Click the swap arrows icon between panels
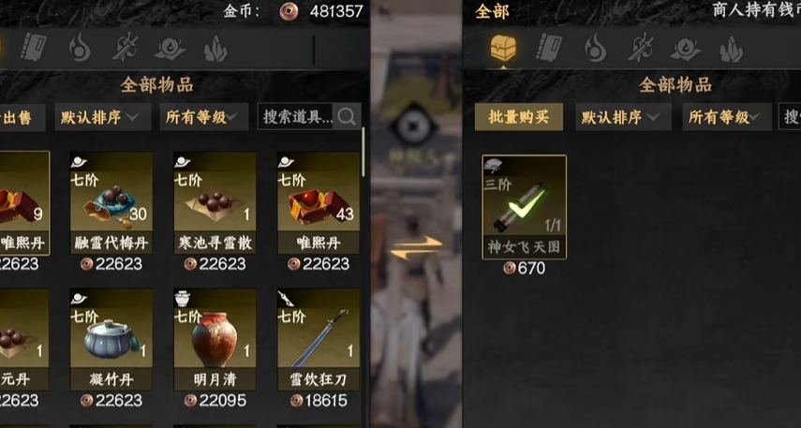This screenshot has height=428, width=801. pyautogui.click(x=416, y=247)
